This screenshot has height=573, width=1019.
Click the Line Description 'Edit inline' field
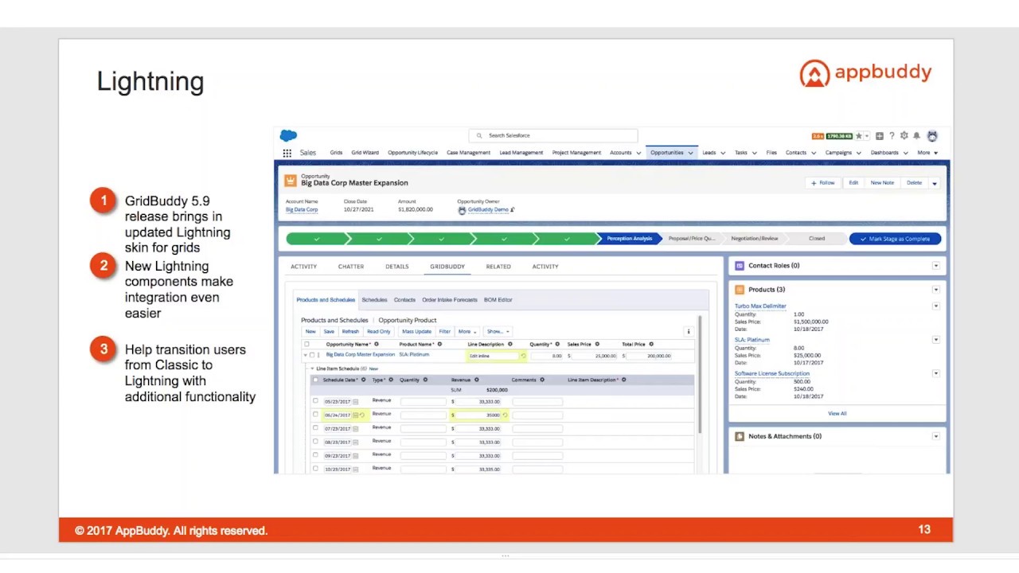493,356
